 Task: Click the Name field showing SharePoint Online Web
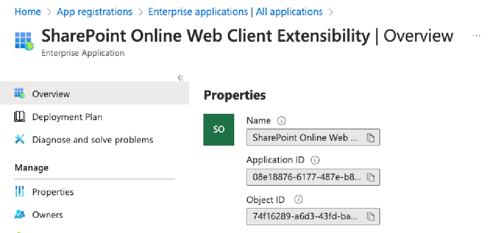coord(313,137)
